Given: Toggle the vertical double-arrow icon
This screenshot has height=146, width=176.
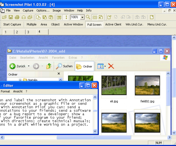Looking at the screenshot, I should pyautogui.click(x=66, y=17).
